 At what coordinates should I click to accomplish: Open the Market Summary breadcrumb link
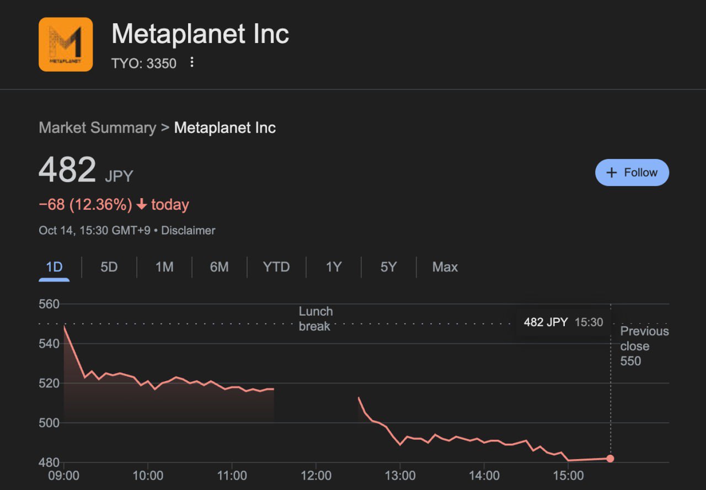(x=98, y=128)
